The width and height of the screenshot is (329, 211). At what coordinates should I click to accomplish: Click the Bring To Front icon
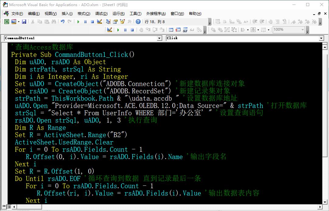click(x=213, y=30)
